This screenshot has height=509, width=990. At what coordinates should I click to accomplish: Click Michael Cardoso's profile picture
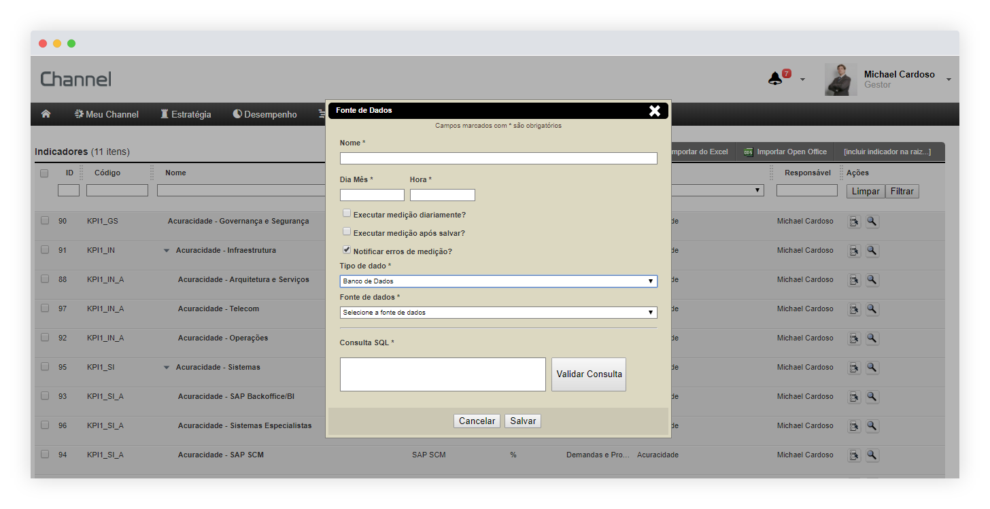(840, 80)
